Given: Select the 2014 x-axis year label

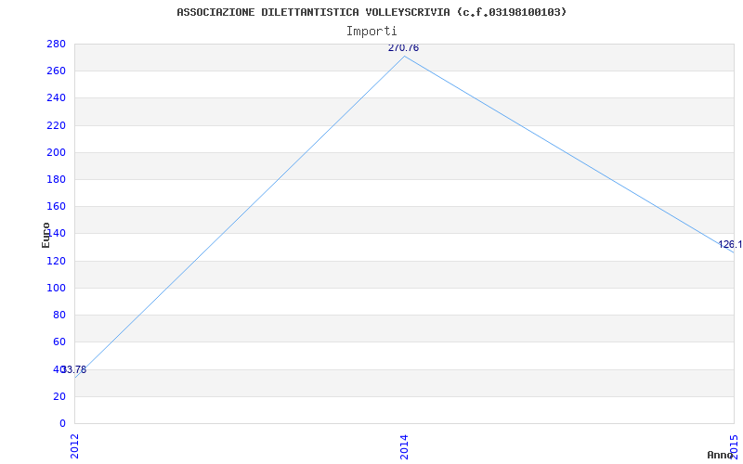Looking at the screenshot, I should pyautogui.click(x=404, y=446).
